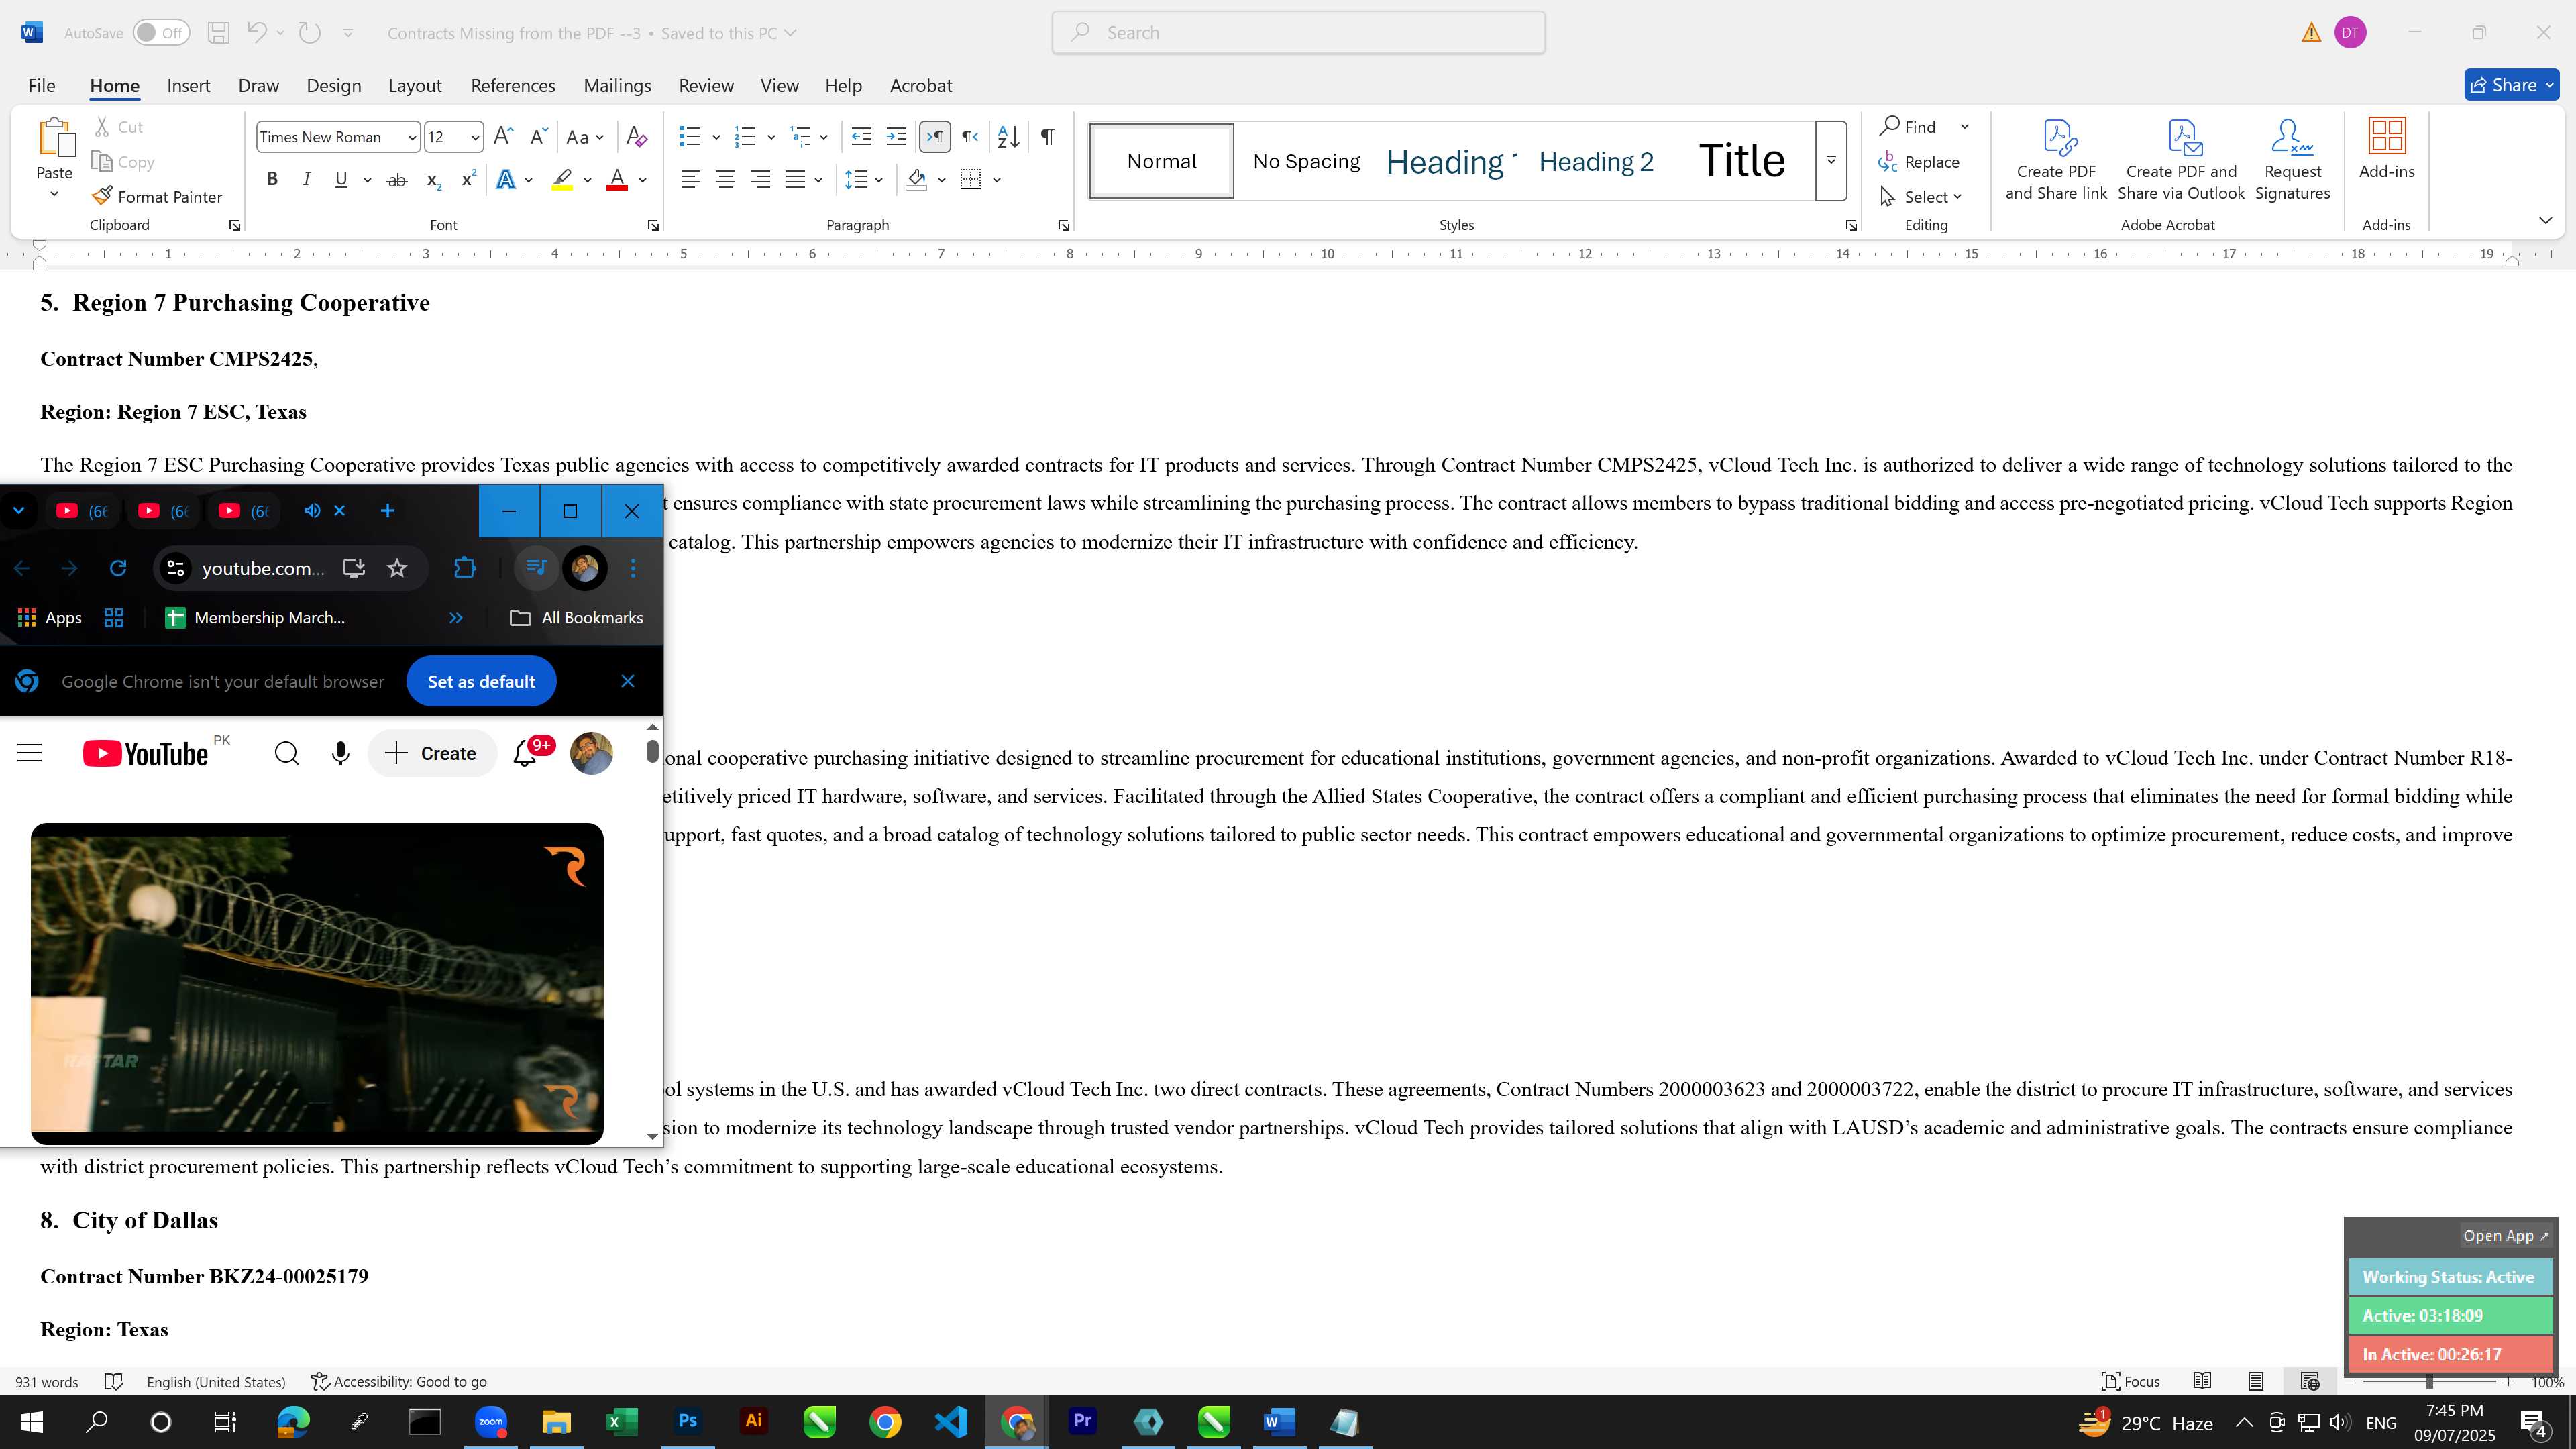Expand the Styles gallery
This screenshot has width=2576, height=1449.
click(1831, 161)
